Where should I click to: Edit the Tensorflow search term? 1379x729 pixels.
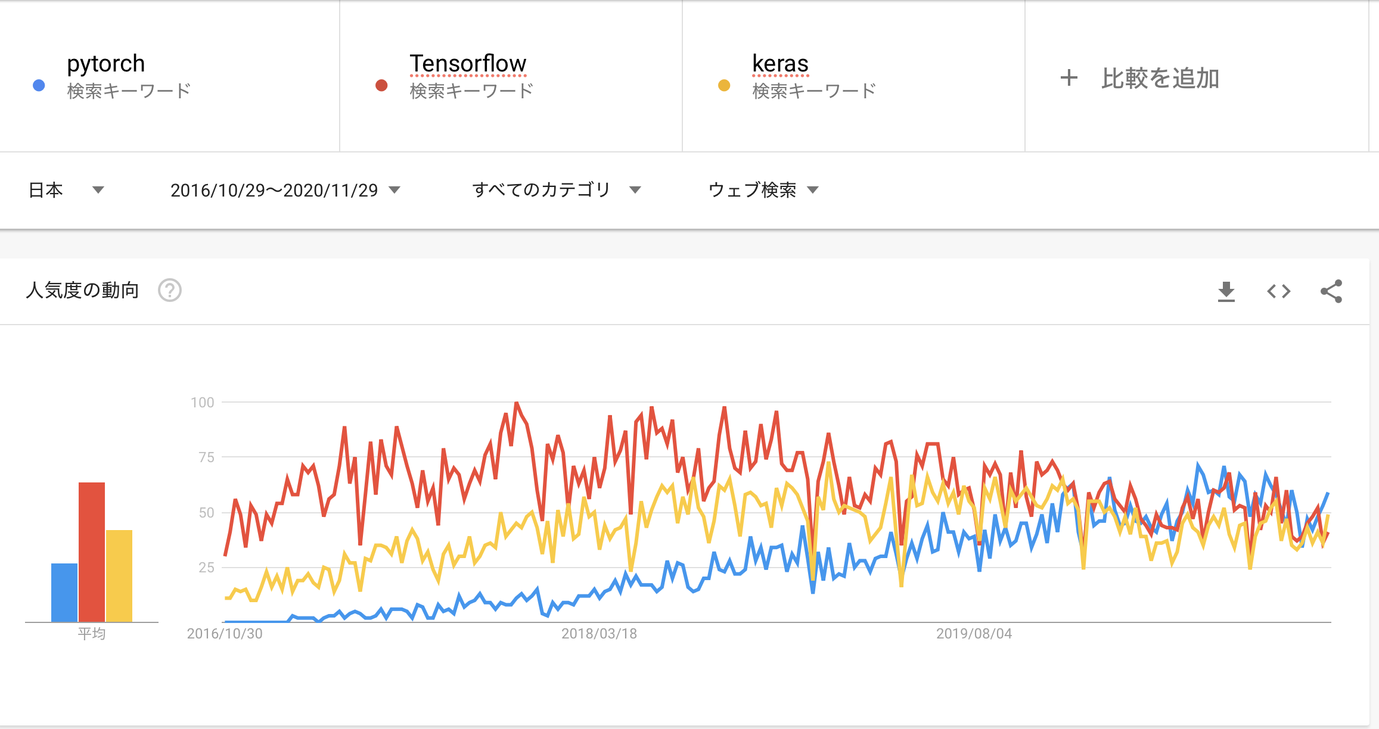[468, 64]
